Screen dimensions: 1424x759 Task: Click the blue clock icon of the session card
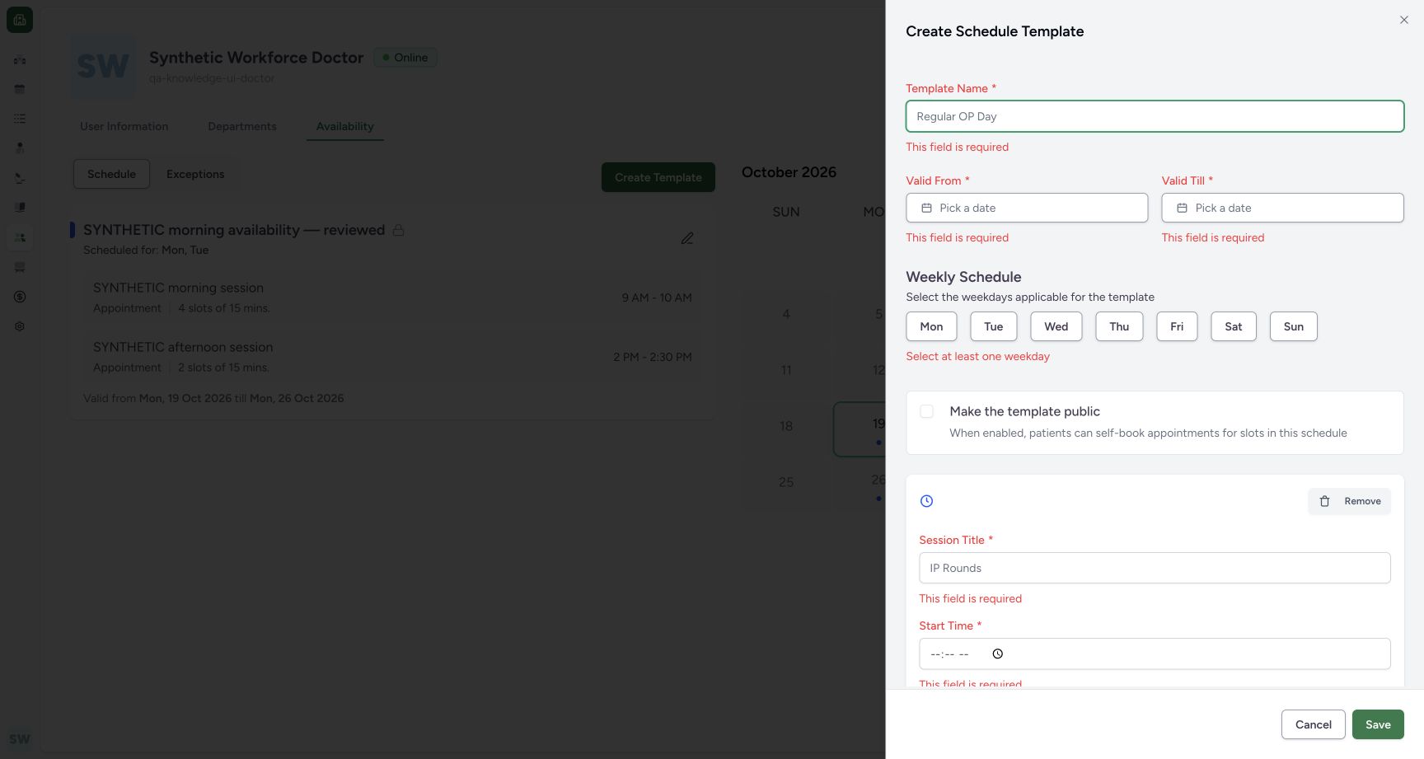(x=926, y=501)
